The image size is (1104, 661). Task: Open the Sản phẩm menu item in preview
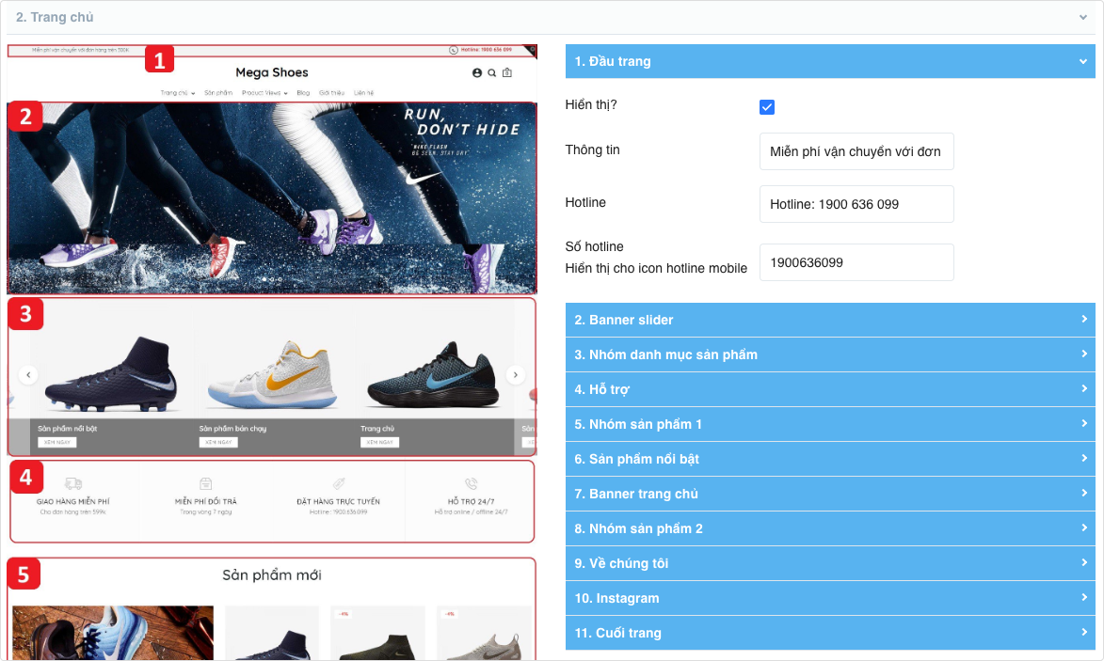pos(217,93)
